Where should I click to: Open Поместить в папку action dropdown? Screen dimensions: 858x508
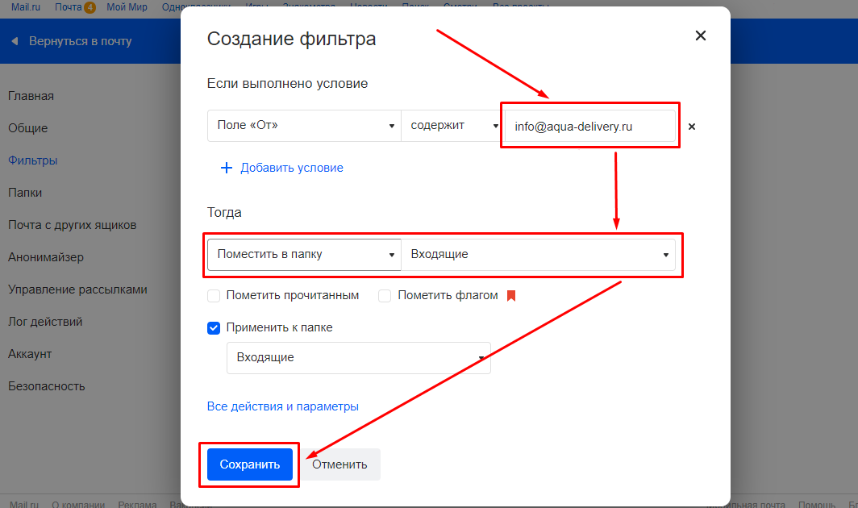tap(303, 254)
